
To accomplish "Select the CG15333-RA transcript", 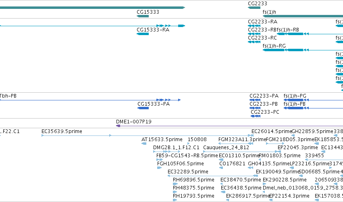I will click(143, 34).
